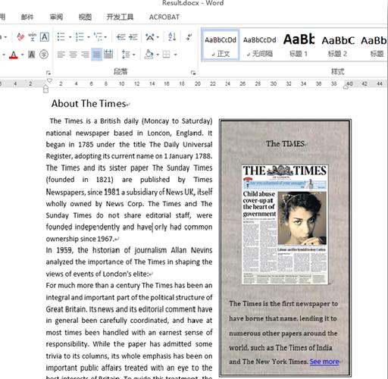Click the Borders grid icon

point(166,55)
